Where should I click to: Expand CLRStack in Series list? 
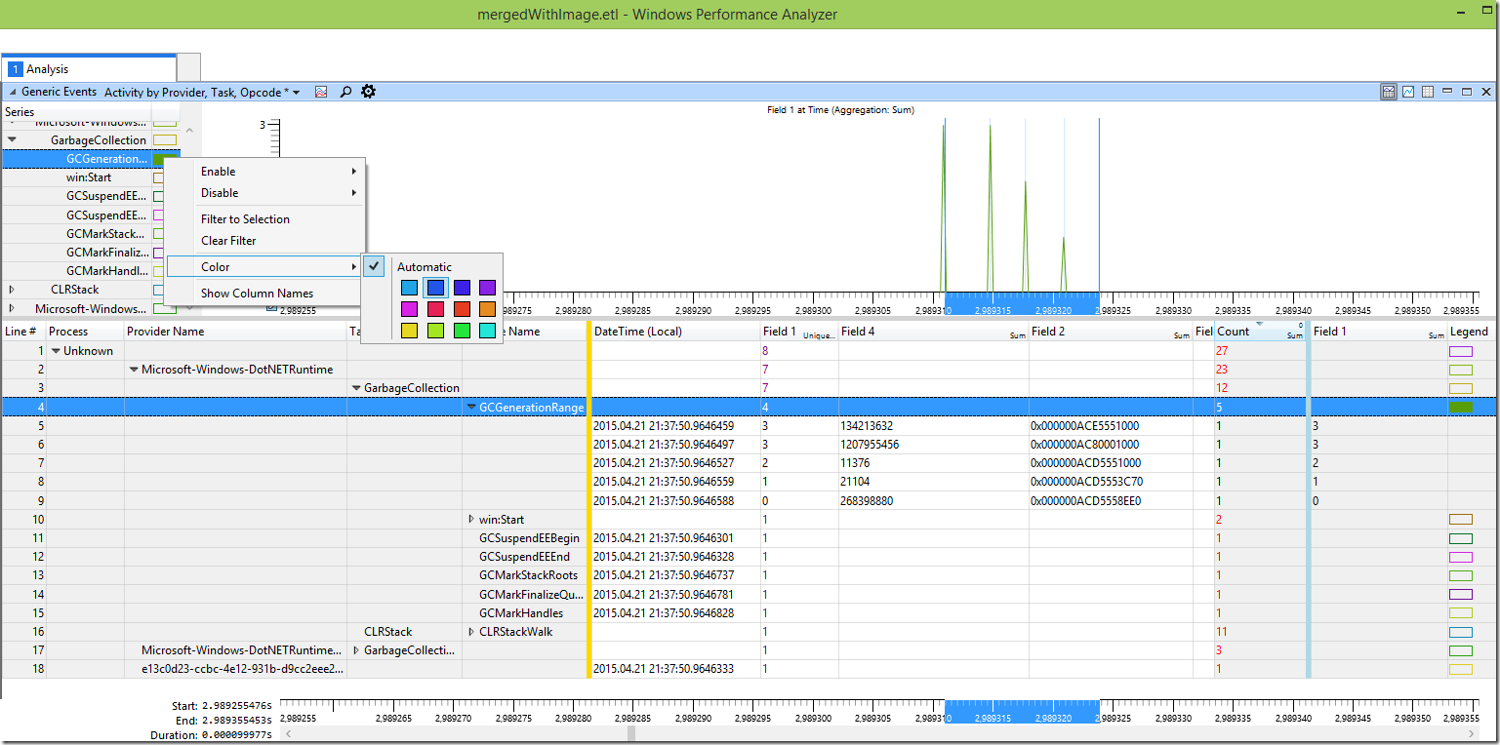coord(12,290)
